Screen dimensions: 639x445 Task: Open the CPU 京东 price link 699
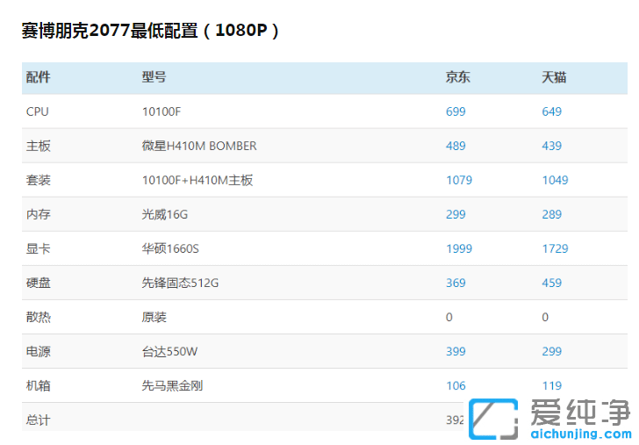(456, 111)
